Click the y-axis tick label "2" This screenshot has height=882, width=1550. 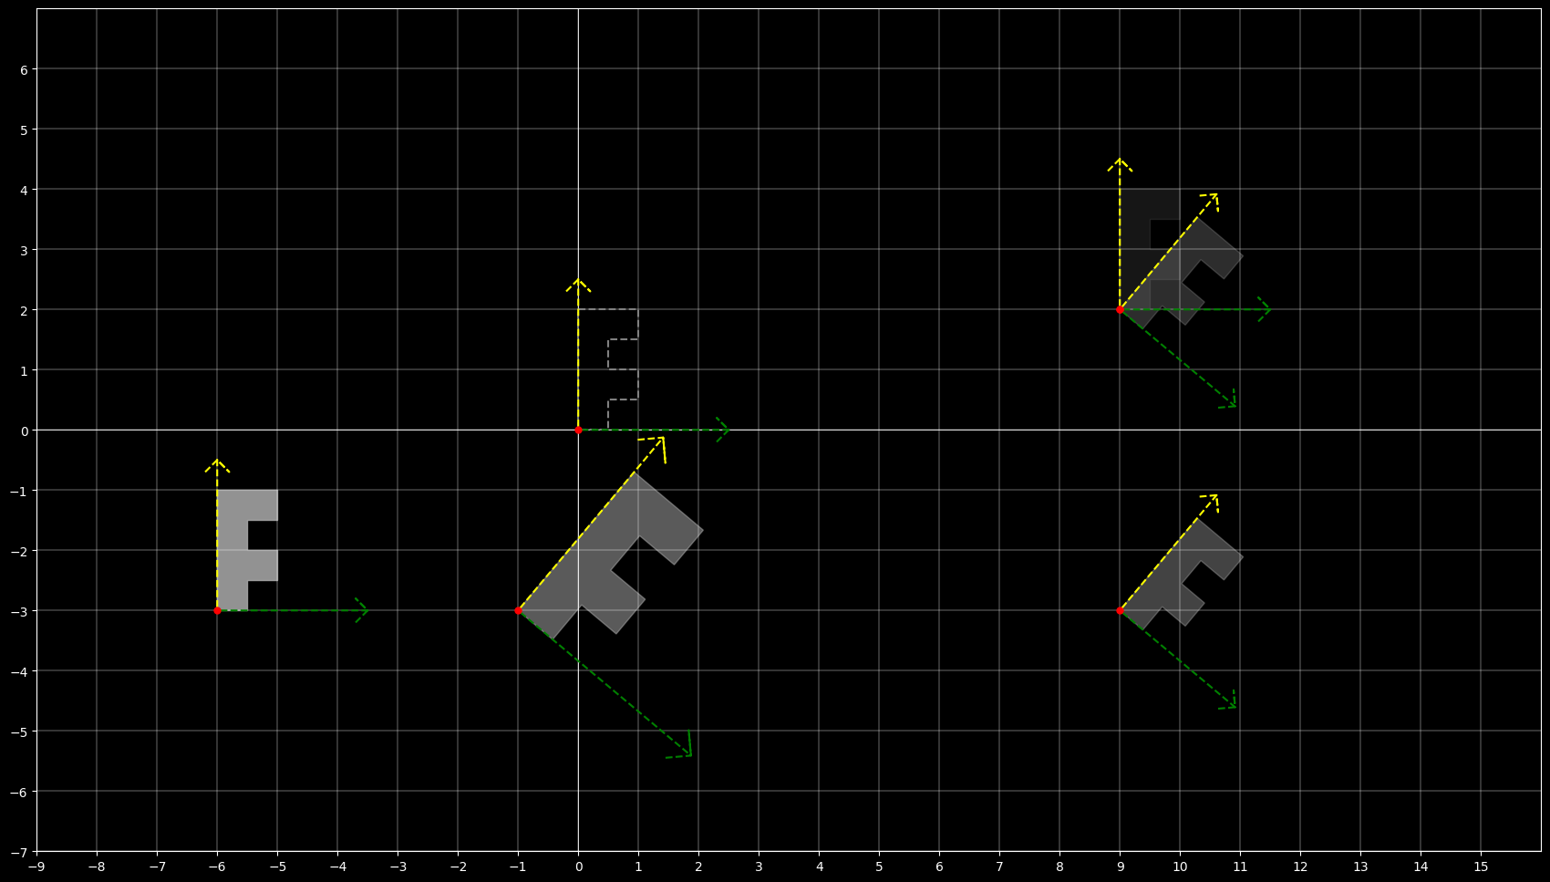point(25,310)
